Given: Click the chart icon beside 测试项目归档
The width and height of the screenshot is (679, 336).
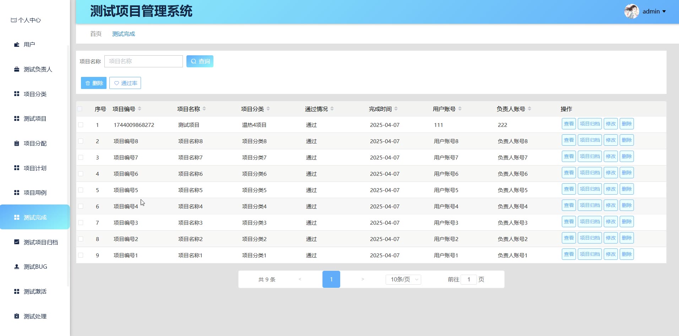Looking at the screenshot, I should 16,242.
